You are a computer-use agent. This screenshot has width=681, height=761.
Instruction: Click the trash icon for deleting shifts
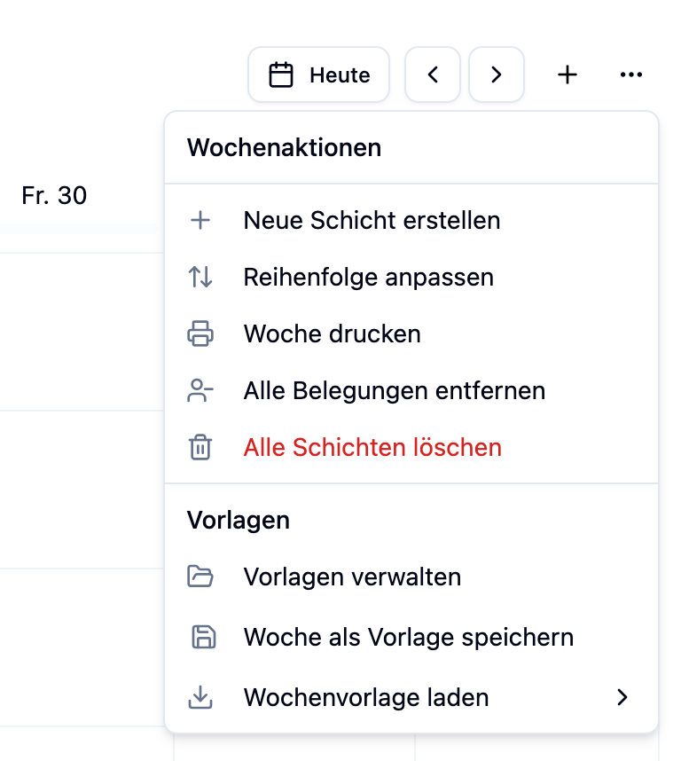click(201, 448)
